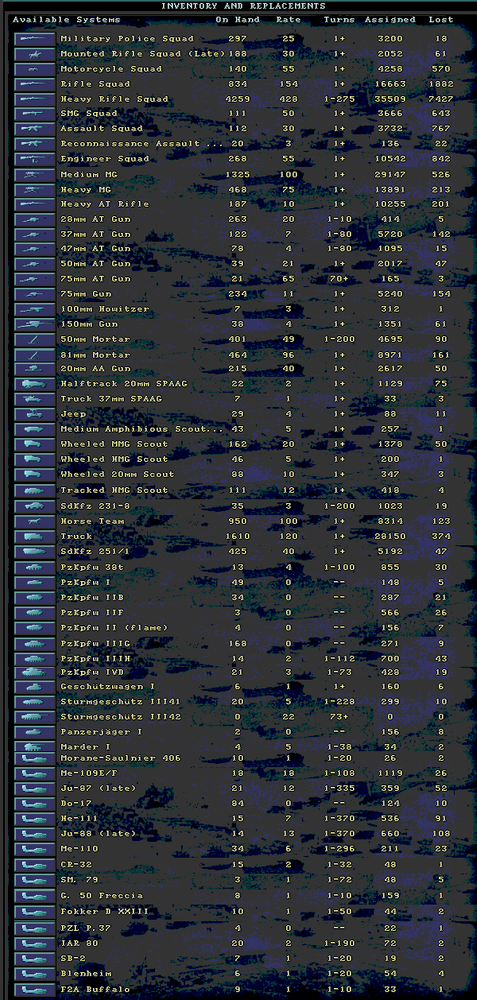Click the 7427 lost value
This screenshot has width=477, height=1000.
pos(441,99)
